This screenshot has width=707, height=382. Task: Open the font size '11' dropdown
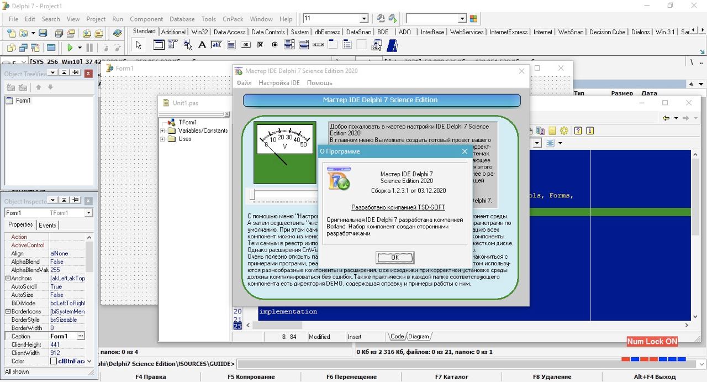click(x=363, y=18)
